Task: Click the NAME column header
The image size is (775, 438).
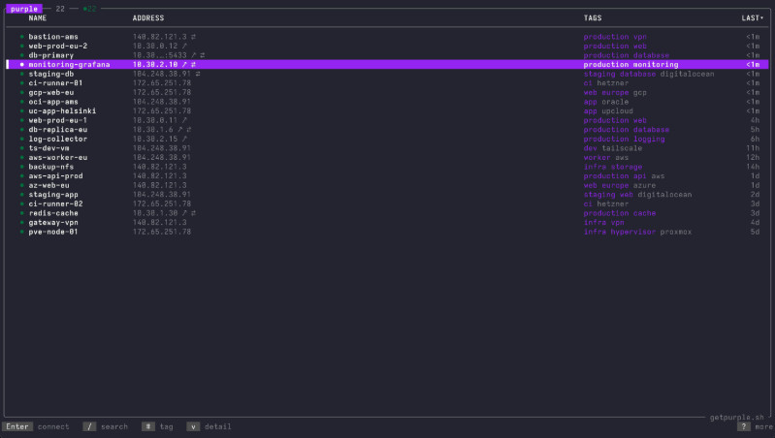Action: (38, 17)
